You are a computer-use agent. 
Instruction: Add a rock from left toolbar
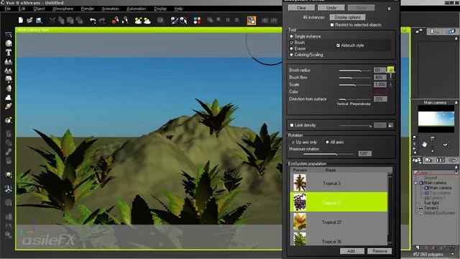point(9,88)
